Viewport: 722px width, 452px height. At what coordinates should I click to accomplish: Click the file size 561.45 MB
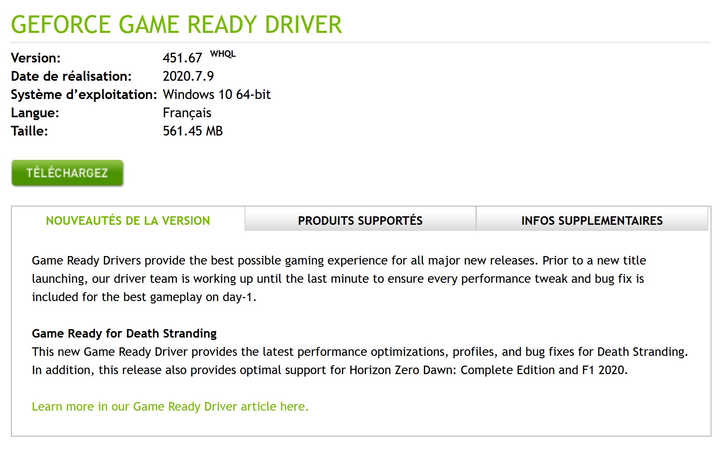[193, 131]
